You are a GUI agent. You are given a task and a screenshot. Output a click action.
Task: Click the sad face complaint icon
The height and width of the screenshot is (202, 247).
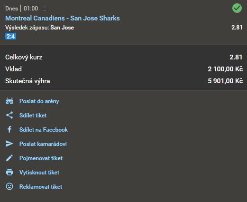(9, 186)
